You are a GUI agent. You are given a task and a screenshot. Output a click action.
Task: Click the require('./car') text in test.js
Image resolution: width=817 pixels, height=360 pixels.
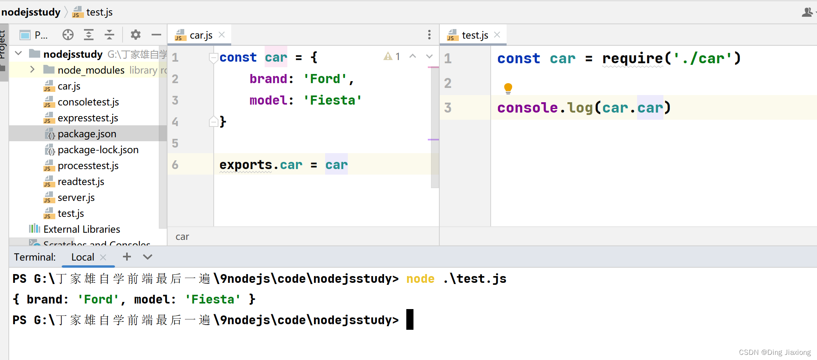coord(672,58)
